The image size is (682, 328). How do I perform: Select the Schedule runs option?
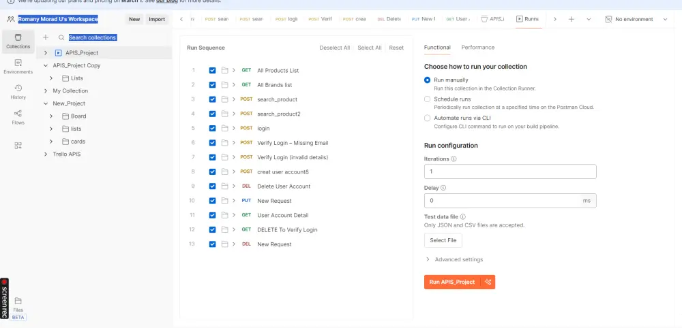coord(427,99)
